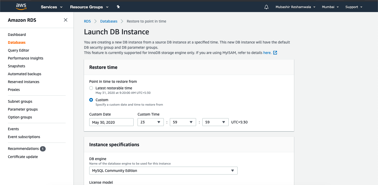This screenshot has width=378, height=185.
Task: Close the Amazon RDS sidebar panel
Action: [66, 20]
